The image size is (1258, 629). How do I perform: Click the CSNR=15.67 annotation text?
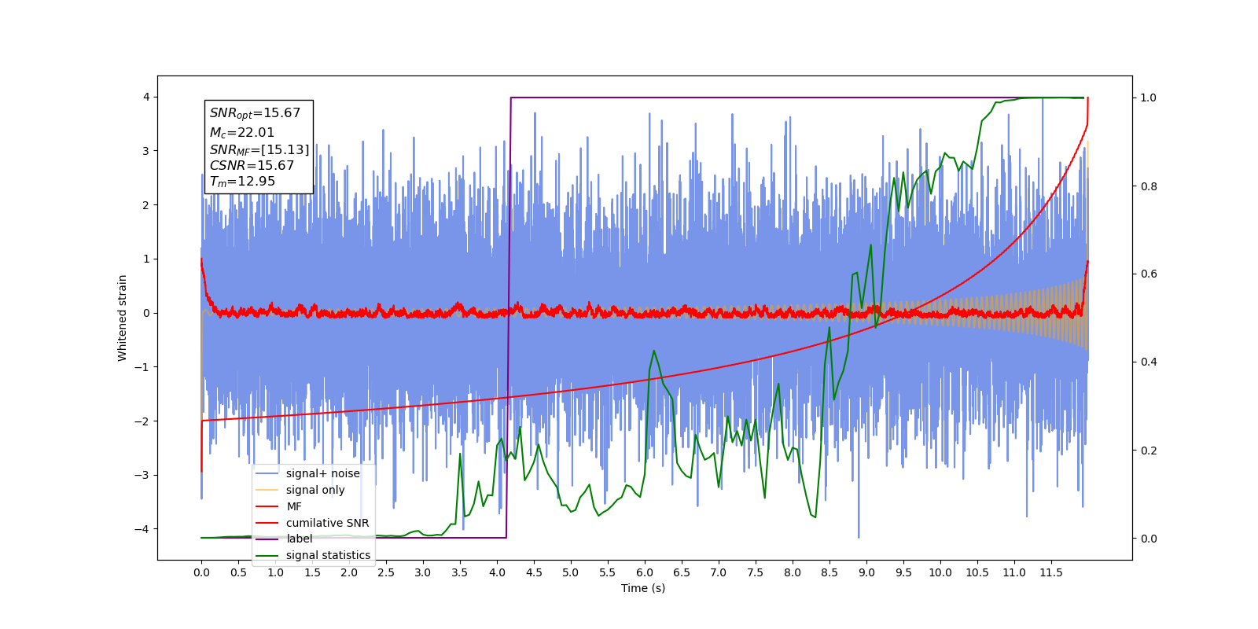tap(252, 166)
